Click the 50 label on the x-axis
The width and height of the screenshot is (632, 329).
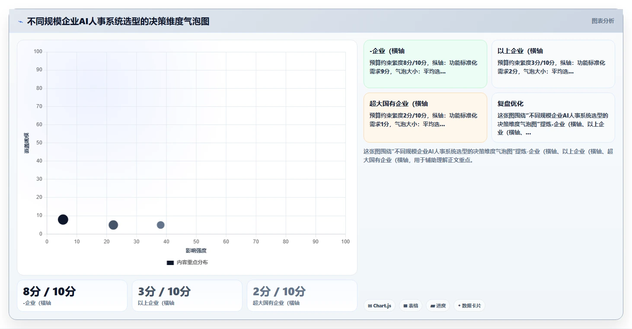tap(196, 242)
